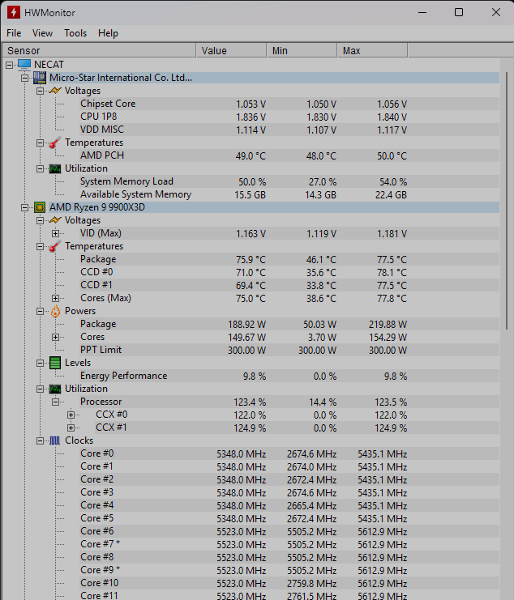Collapse the CPU Utilization group

pos(40,389)
